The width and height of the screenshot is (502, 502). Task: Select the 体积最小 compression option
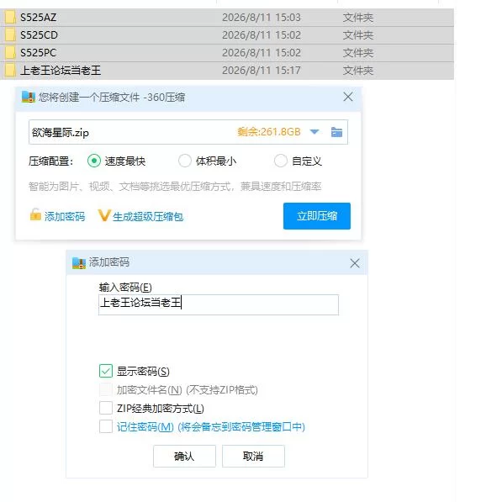[x=185, y=161]
